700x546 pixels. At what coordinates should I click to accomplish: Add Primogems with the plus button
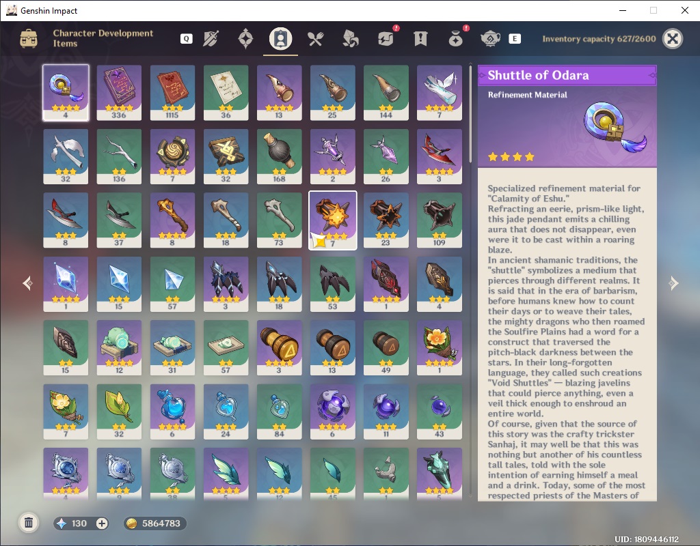coord(102,523)
